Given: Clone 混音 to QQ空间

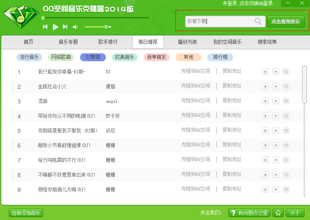Looking at the screenshot, I should coord(195,101).
